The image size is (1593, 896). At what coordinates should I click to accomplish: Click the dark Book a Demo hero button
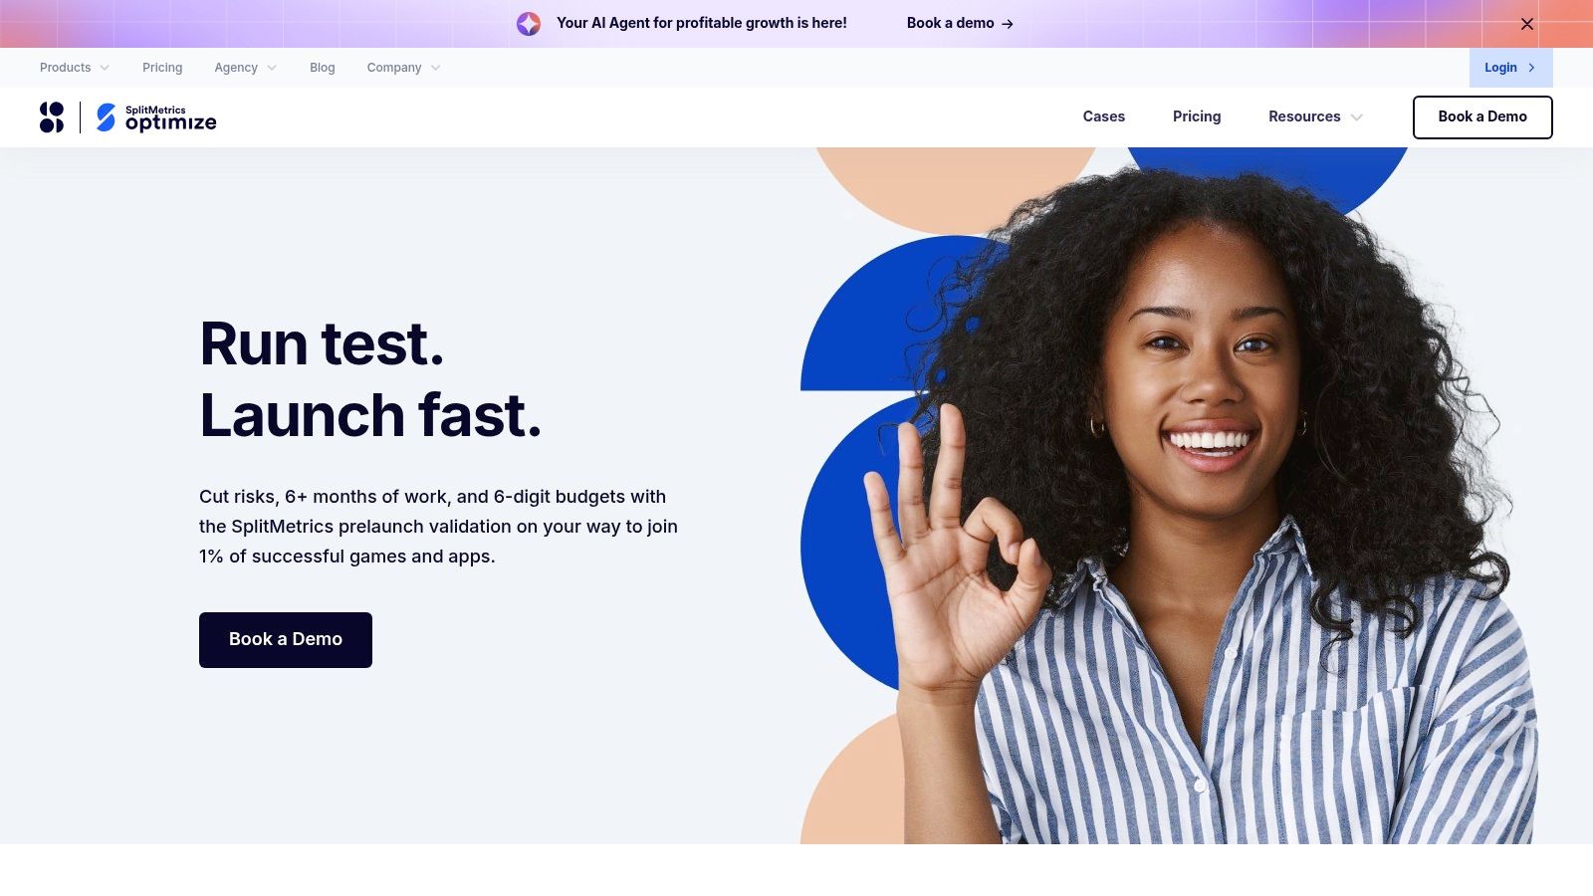click(x=286, y=640)
